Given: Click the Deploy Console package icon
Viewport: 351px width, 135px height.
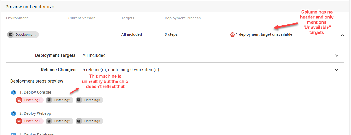Looking at the screenshot, I should pos(14,93).
